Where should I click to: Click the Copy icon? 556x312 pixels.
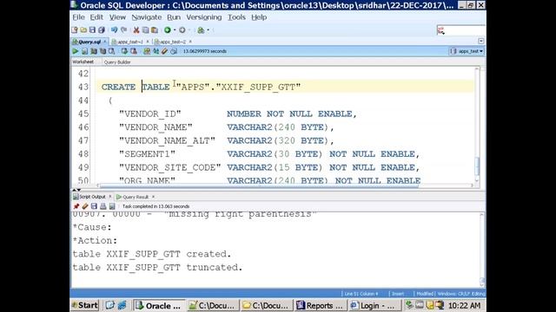pos(145,30)
